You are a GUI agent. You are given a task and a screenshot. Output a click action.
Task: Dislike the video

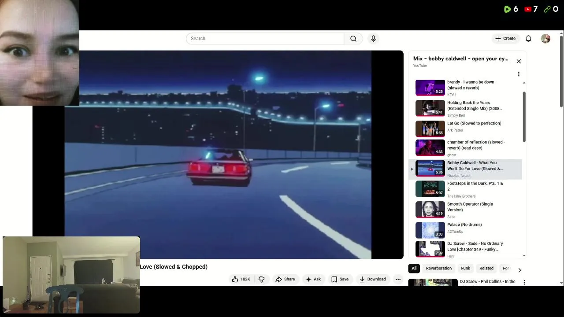coord(262,279)
